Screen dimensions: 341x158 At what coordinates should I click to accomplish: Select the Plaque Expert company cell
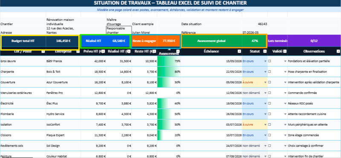pyautogui.click(x=63, y=135)
